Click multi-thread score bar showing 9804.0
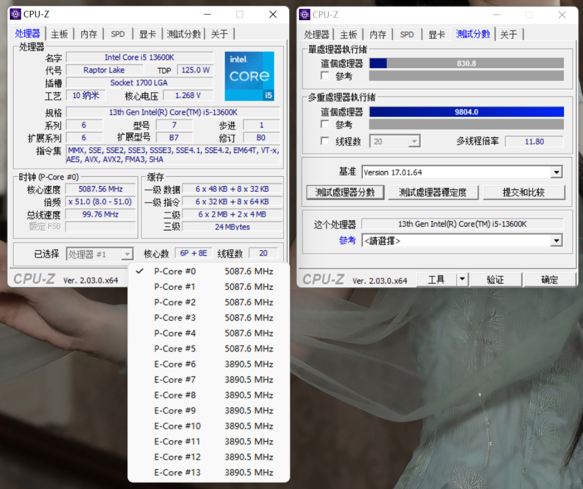 (x=466, y=112)
